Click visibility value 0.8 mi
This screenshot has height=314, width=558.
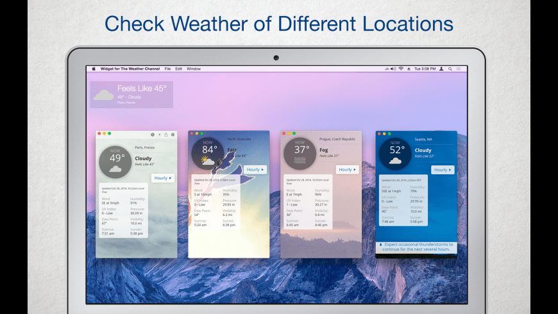[x=319, y=215]
